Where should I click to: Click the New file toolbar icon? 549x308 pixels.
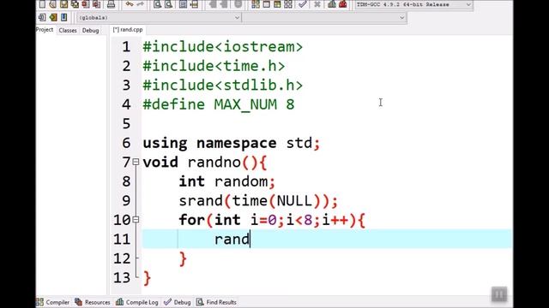42,4
